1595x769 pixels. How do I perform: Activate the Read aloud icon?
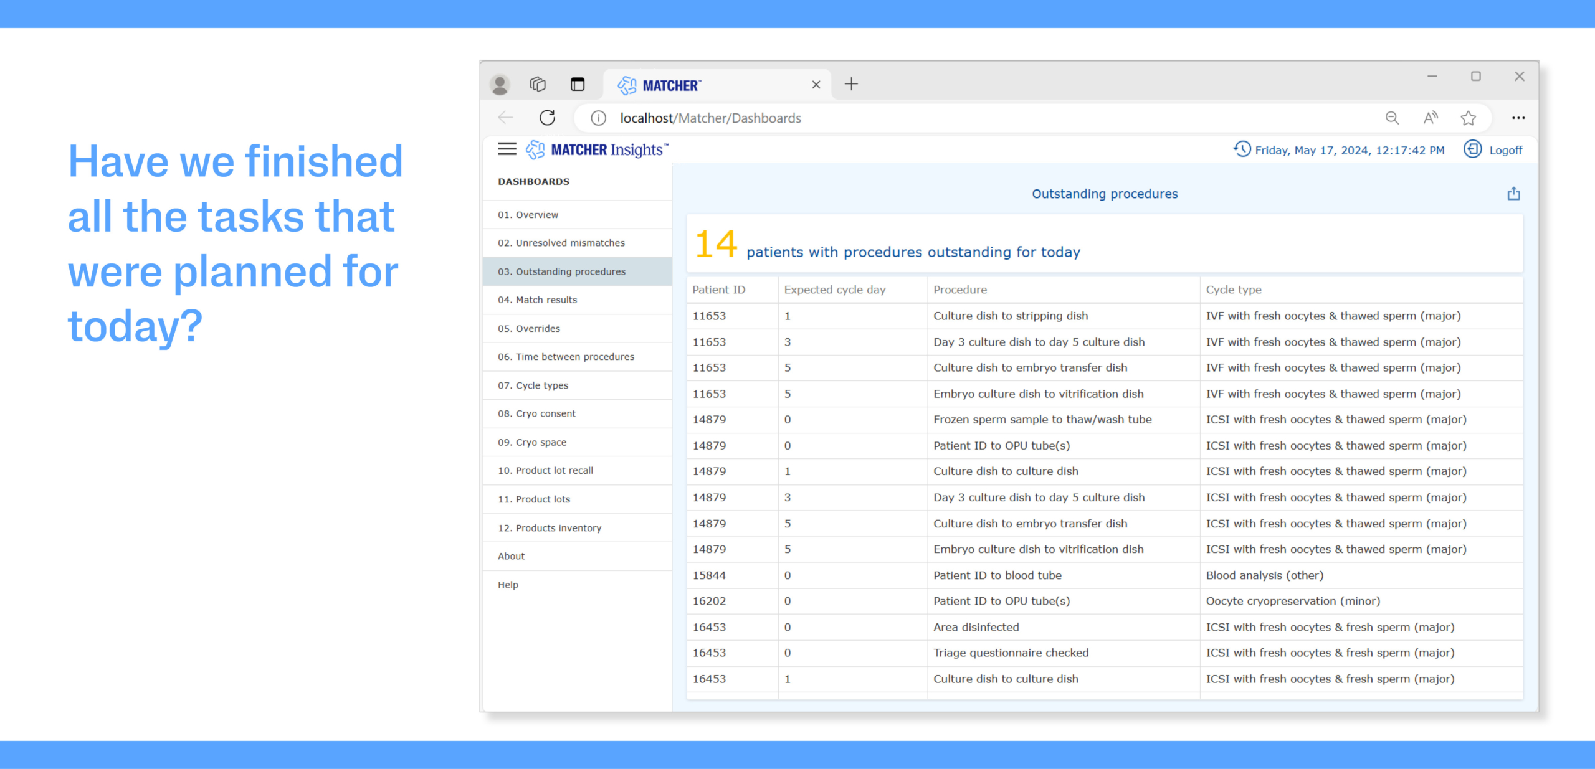point(1431,118)
